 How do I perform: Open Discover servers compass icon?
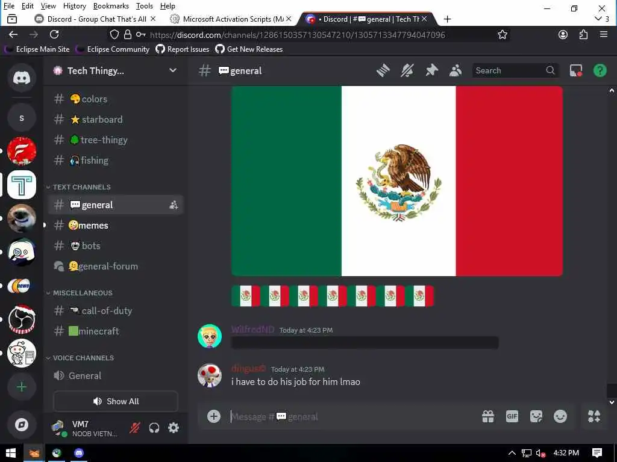point(21,425)
